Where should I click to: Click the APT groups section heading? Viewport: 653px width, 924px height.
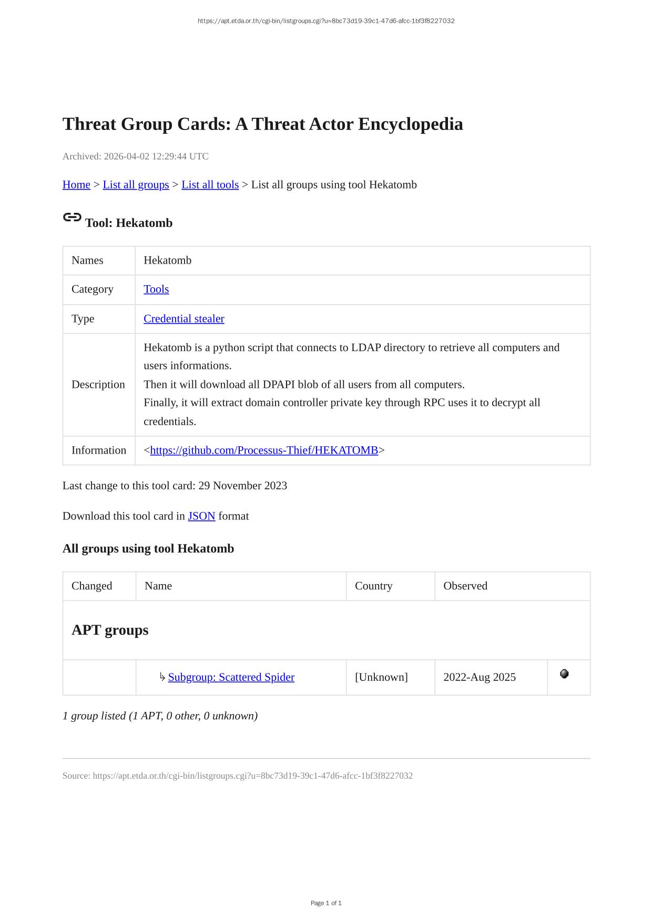[x=110, y=630]
